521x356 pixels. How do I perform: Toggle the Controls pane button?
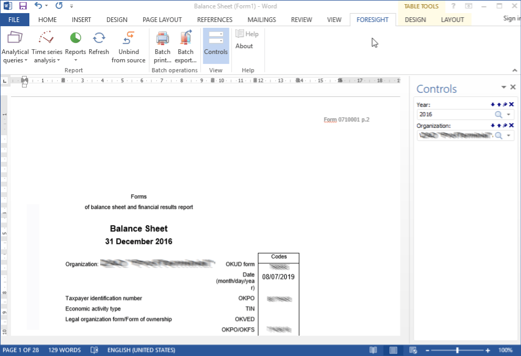point(215,44)
